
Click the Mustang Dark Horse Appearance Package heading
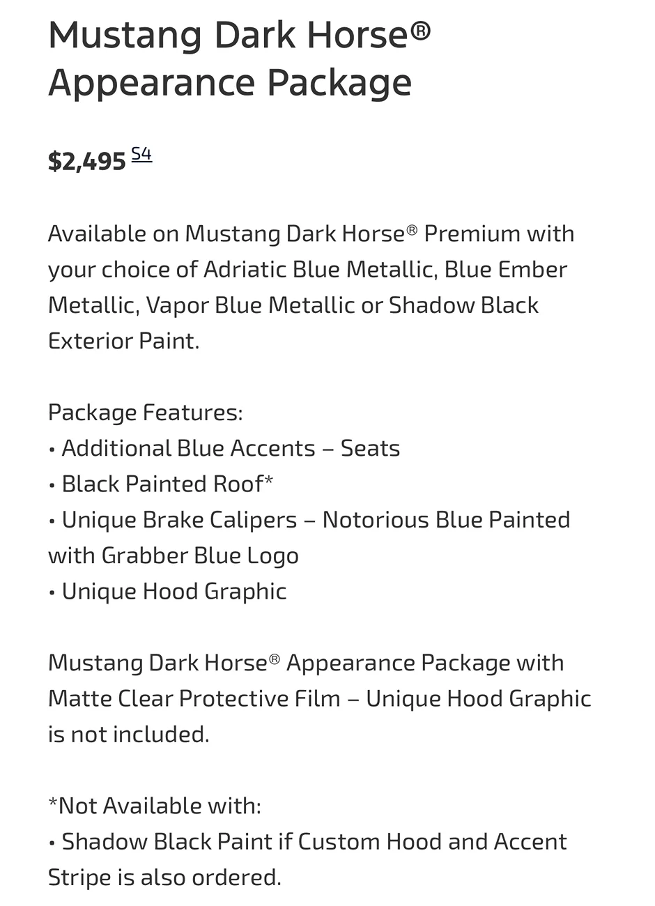[x=240, y=58]
